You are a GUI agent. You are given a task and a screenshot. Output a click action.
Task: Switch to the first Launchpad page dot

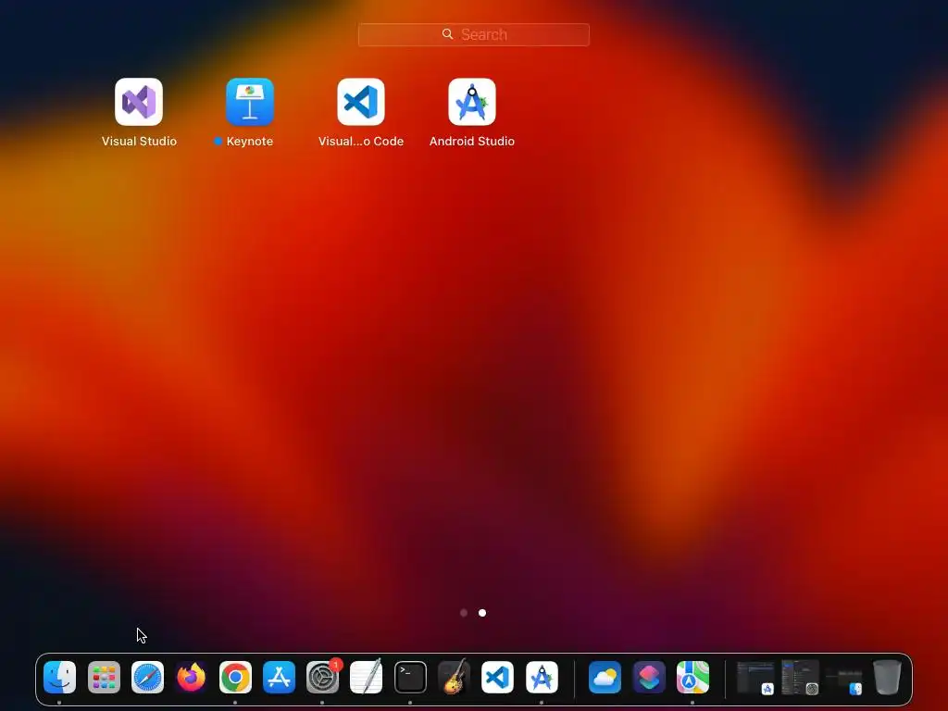(464, 613)
